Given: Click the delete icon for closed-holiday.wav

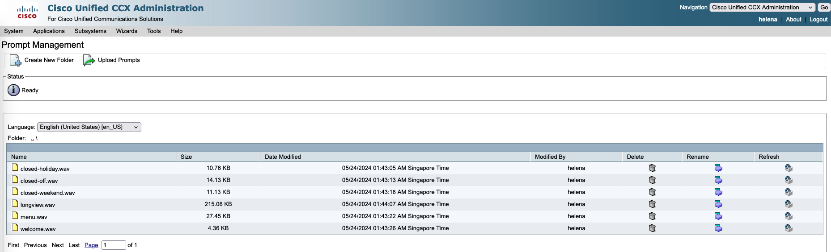Looking at the screenshot, I should point(652,168).
